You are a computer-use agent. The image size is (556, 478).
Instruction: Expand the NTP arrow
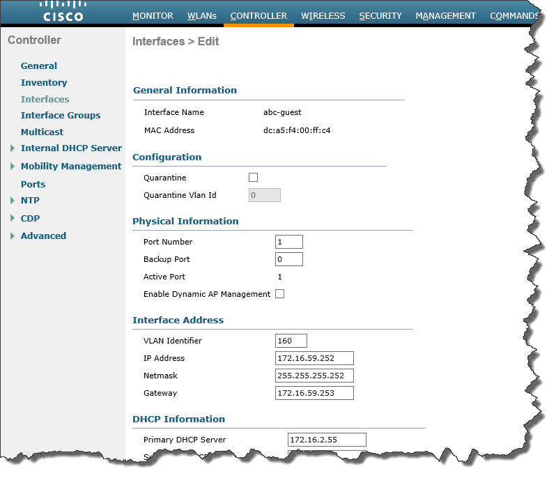point(13,201)
